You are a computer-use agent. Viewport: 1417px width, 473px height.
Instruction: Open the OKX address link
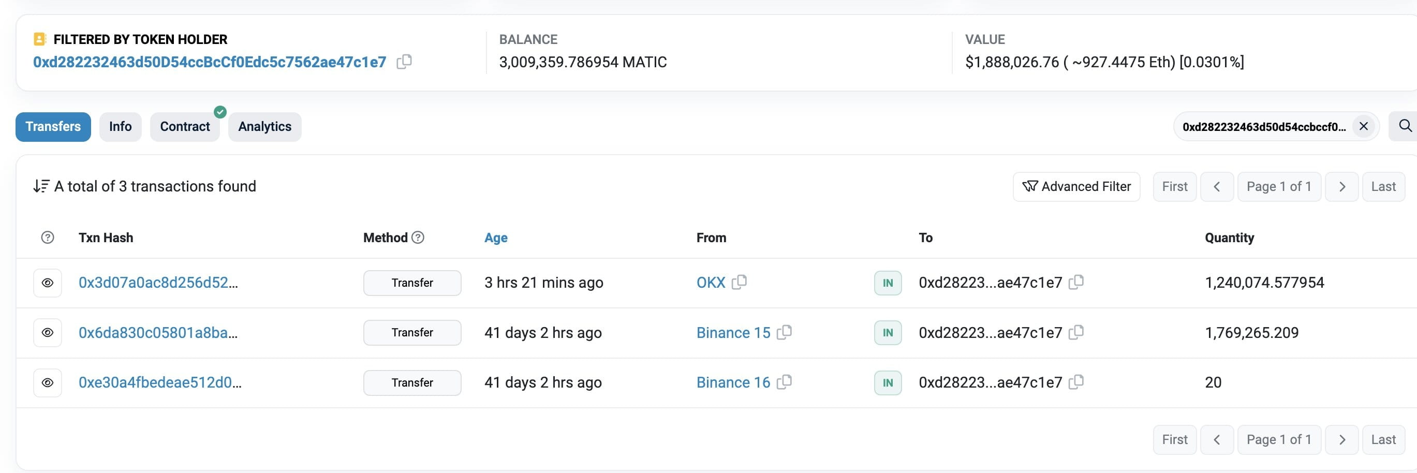711,282
